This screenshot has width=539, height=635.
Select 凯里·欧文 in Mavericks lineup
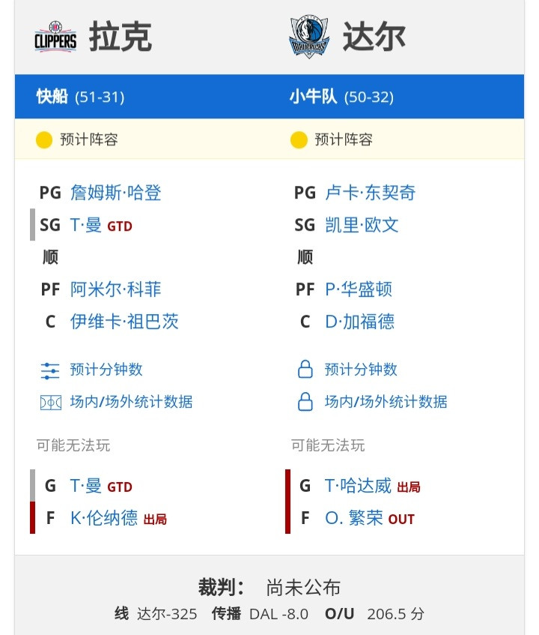[x=362, y=225]
